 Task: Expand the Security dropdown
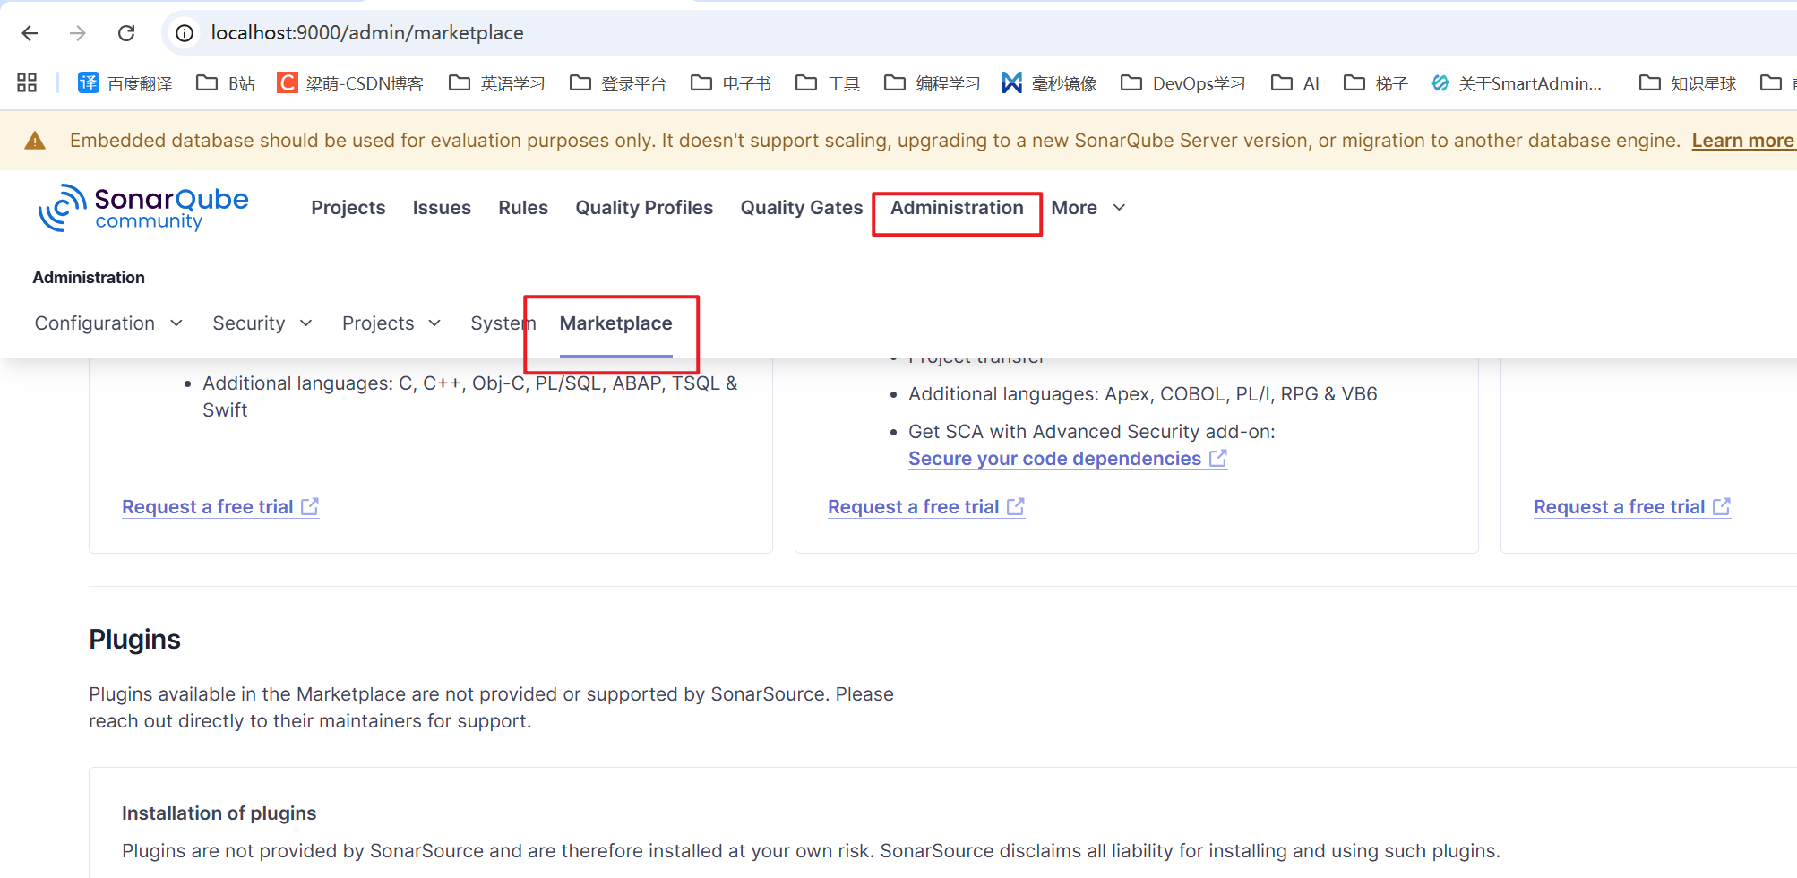[262, 323]
